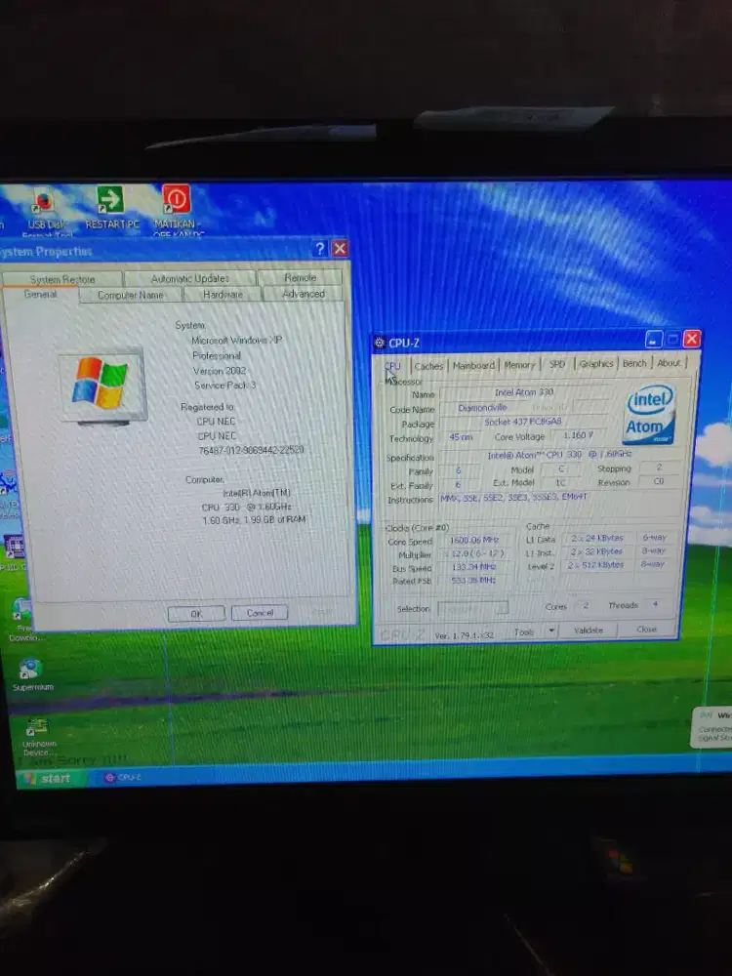Click the Package value Socket 437 FCBGA8
The height and width of the screenshot is (976, 732).
pos(523,422)
